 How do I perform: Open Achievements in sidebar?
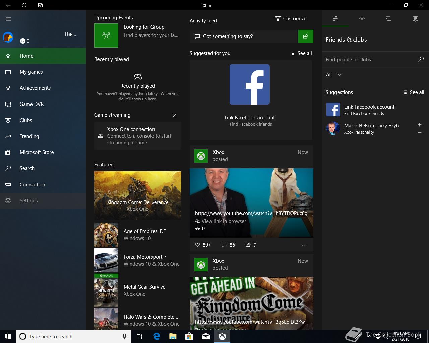tap(43, 88)
